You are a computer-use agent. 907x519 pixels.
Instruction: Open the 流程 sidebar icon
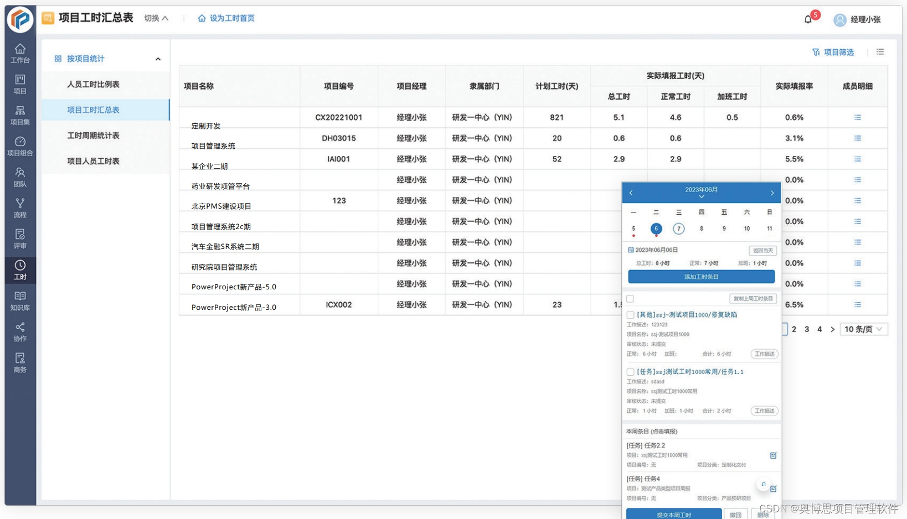click(x=20, y=208)
